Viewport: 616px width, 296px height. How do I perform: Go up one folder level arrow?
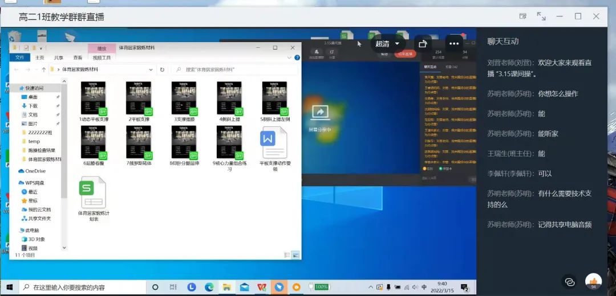tap(43, 69)
